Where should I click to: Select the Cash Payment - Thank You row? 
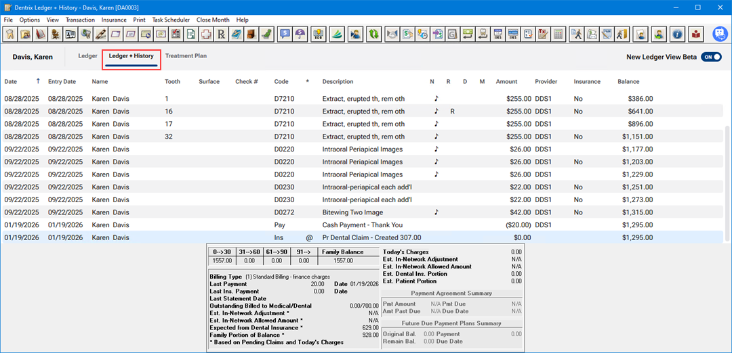[x=363, y=225]
